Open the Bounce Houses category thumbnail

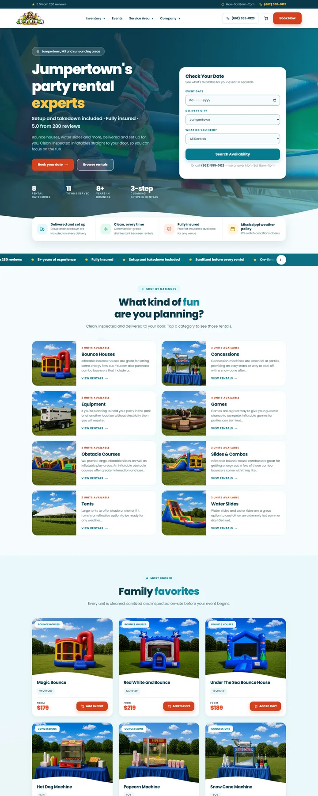(x=54, y=363)
